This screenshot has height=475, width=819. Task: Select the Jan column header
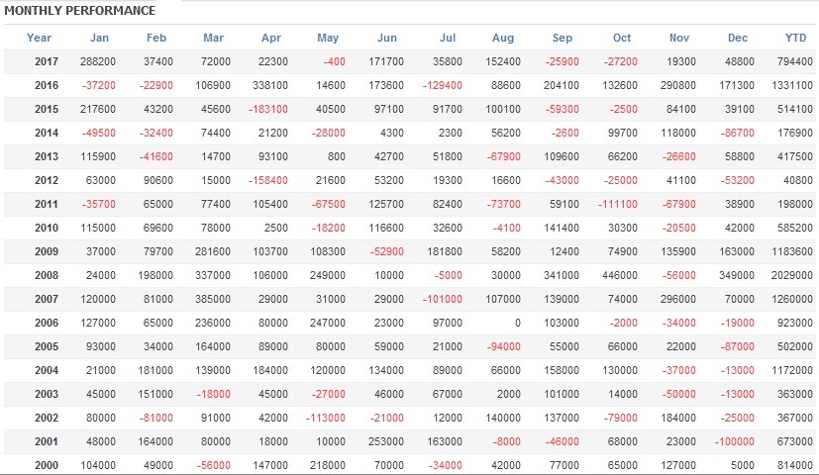tap(99, 39)
